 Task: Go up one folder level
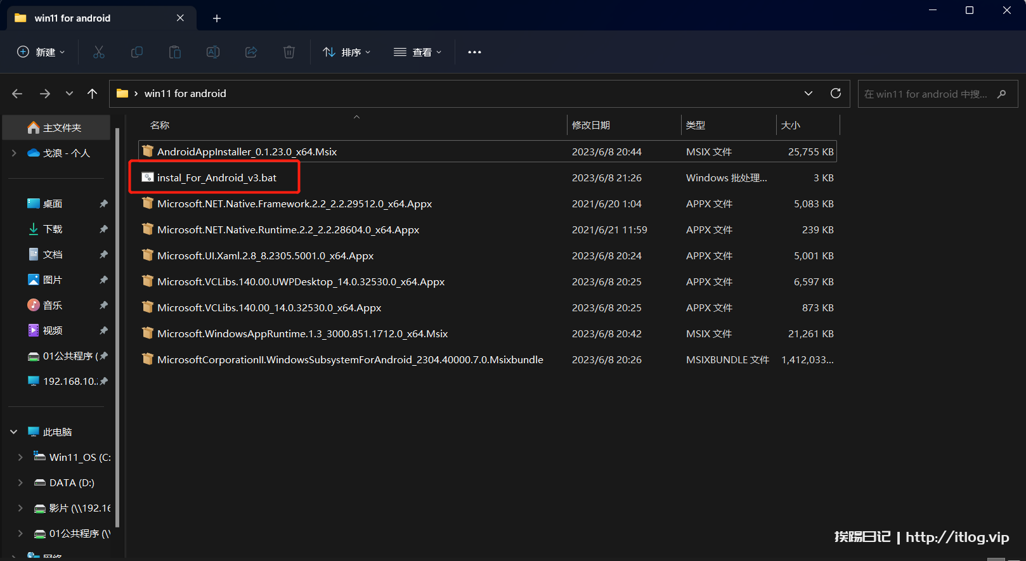(x=93, y=94)
